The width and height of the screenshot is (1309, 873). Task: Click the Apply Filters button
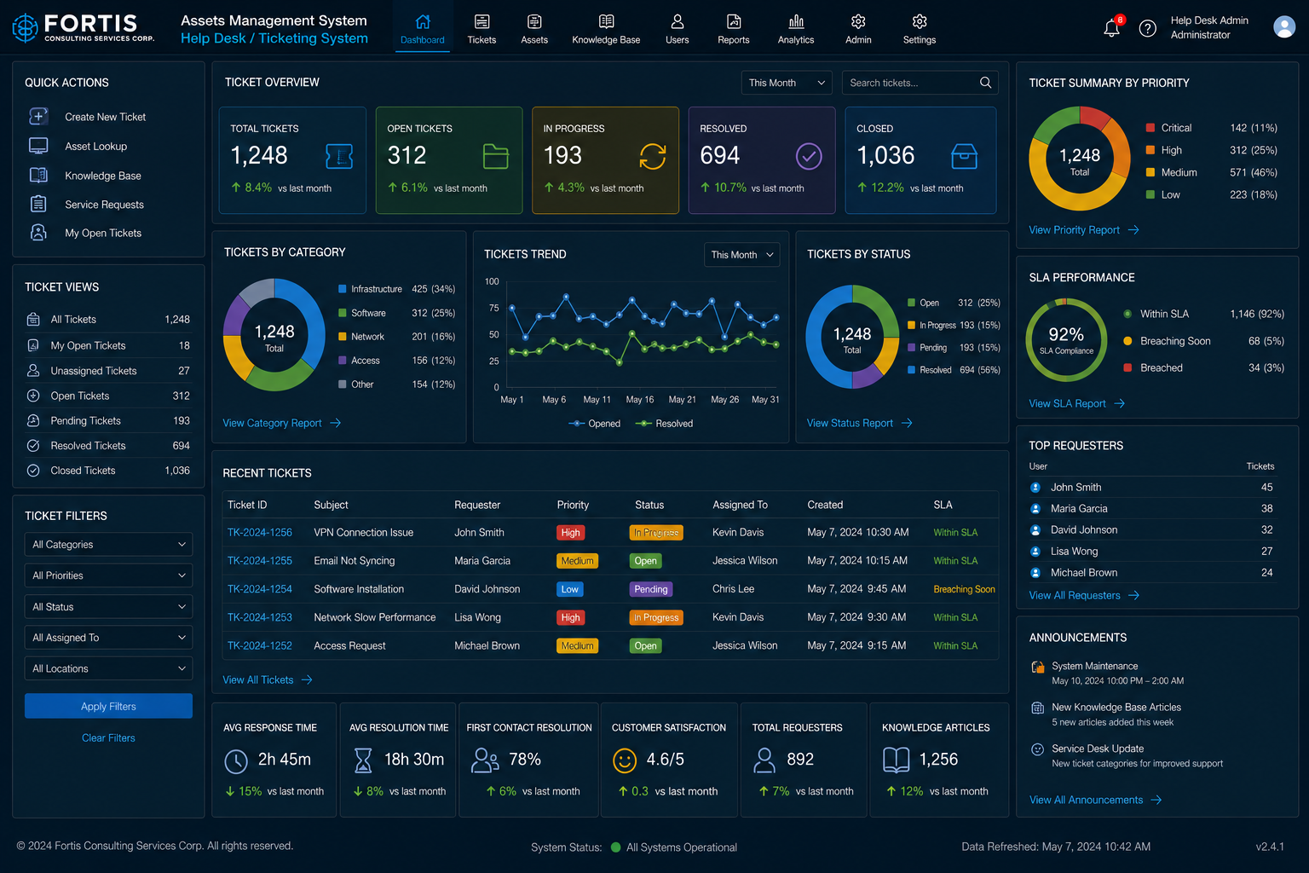click(108, 706)
